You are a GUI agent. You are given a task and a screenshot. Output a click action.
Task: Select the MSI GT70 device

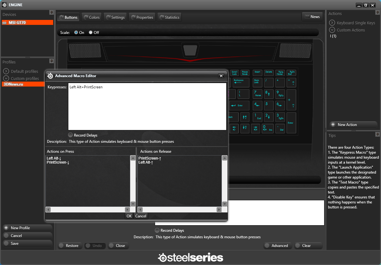pyautogui.click(x=27, y=22)
